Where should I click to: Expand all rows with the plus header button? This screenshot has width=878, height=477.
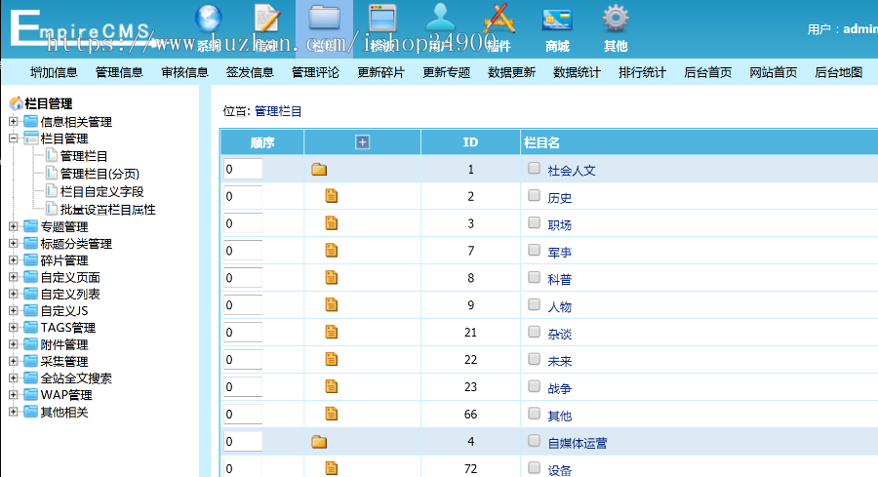(x=362, y=142)
